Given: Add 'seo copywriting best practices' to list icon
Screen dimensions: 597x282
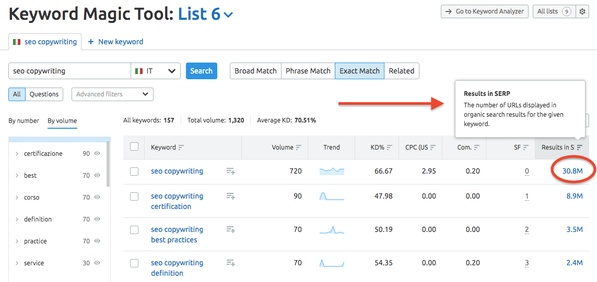Looking at the screenshot, I should point(231,229).
